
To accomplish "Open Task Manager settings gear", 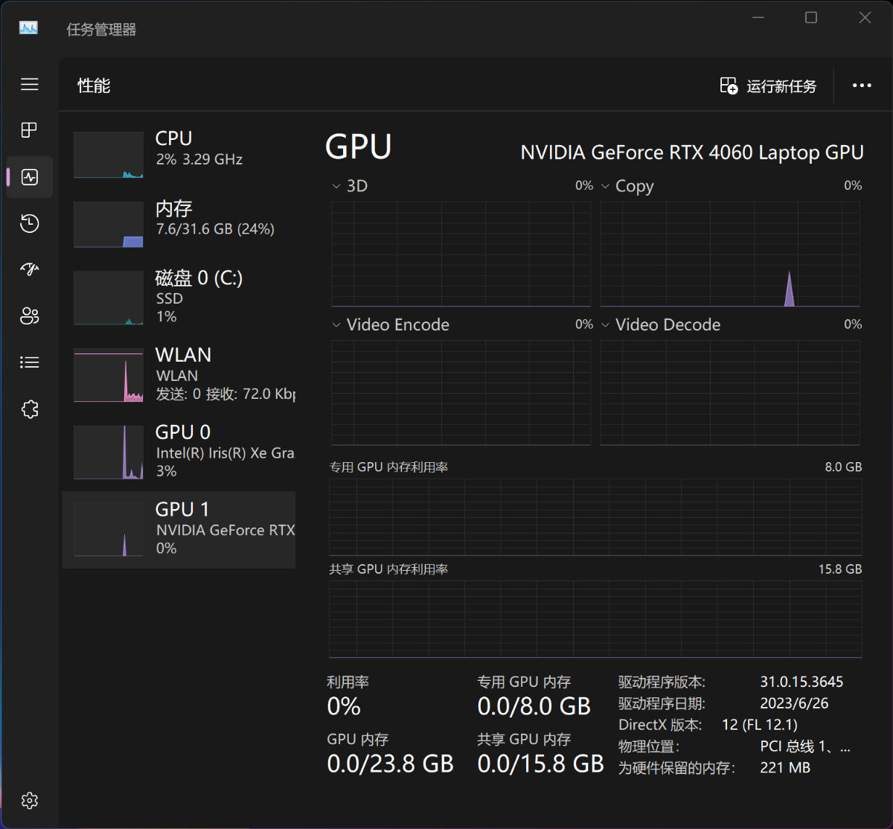I will [x=30, y=801].
